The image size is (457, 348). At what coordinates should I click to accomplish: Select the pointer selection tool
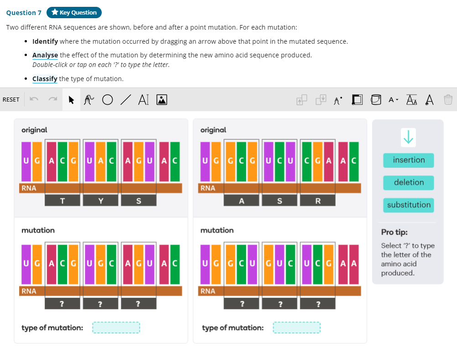71,99
